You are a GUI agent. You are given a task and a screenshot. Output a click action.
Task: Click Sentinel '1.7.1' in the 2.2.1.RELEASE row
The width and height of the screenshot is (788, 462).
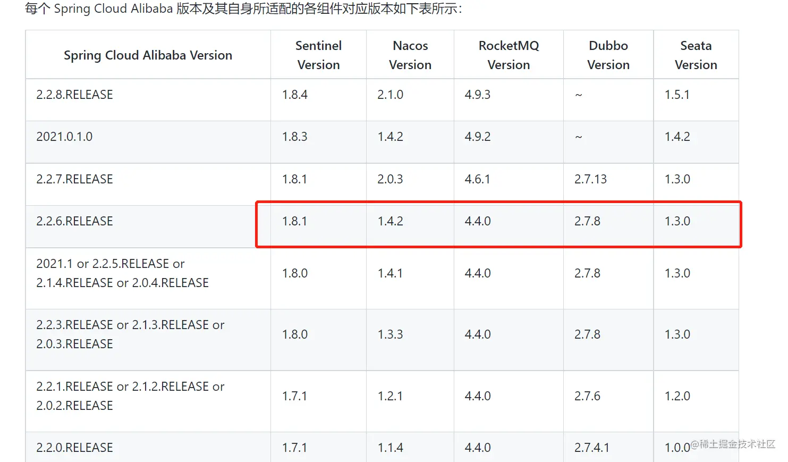click(294, 396)
